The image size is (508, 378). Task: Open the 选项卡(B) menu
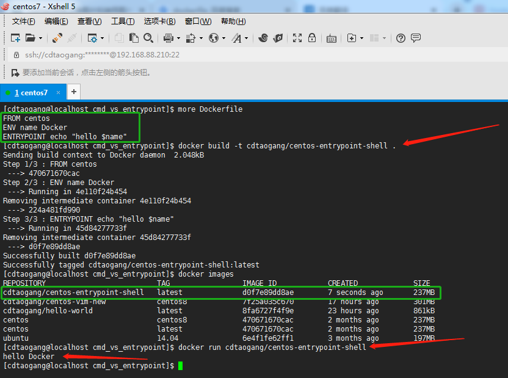160,21
